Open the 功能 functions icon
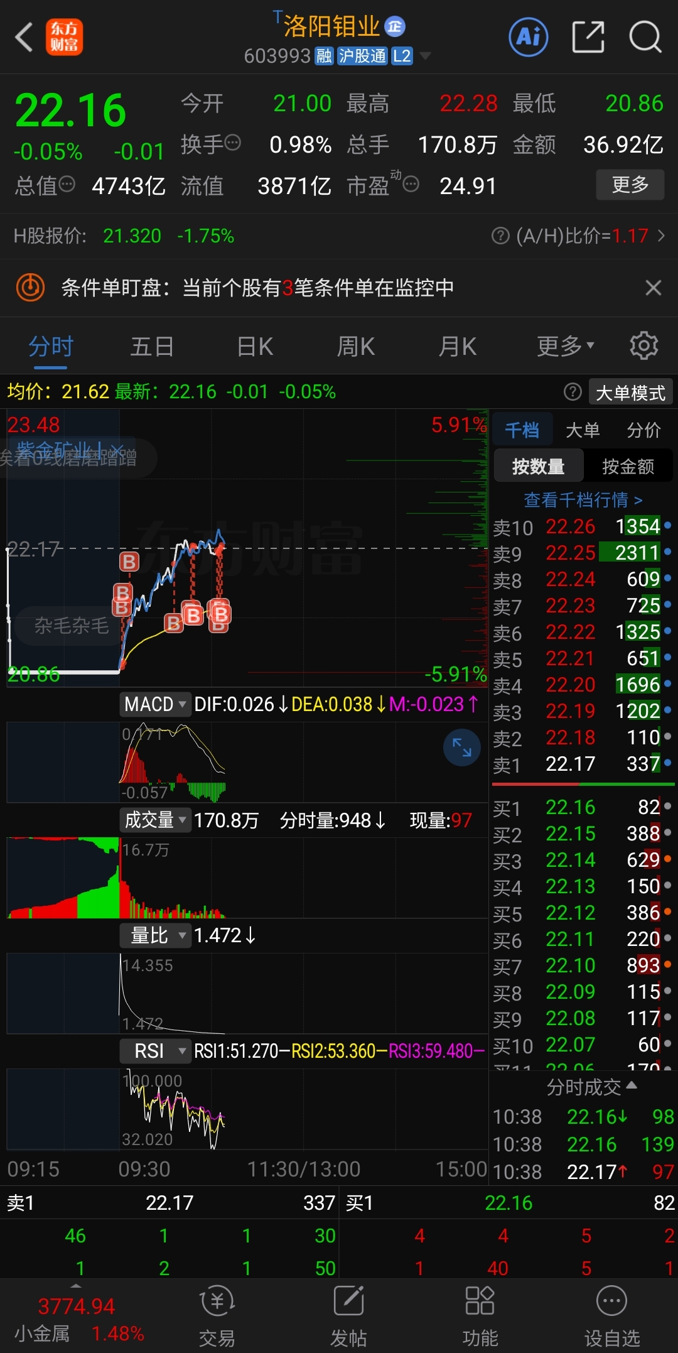Viewport: 678px width, 1353px height. click(x=480, y=1315)
